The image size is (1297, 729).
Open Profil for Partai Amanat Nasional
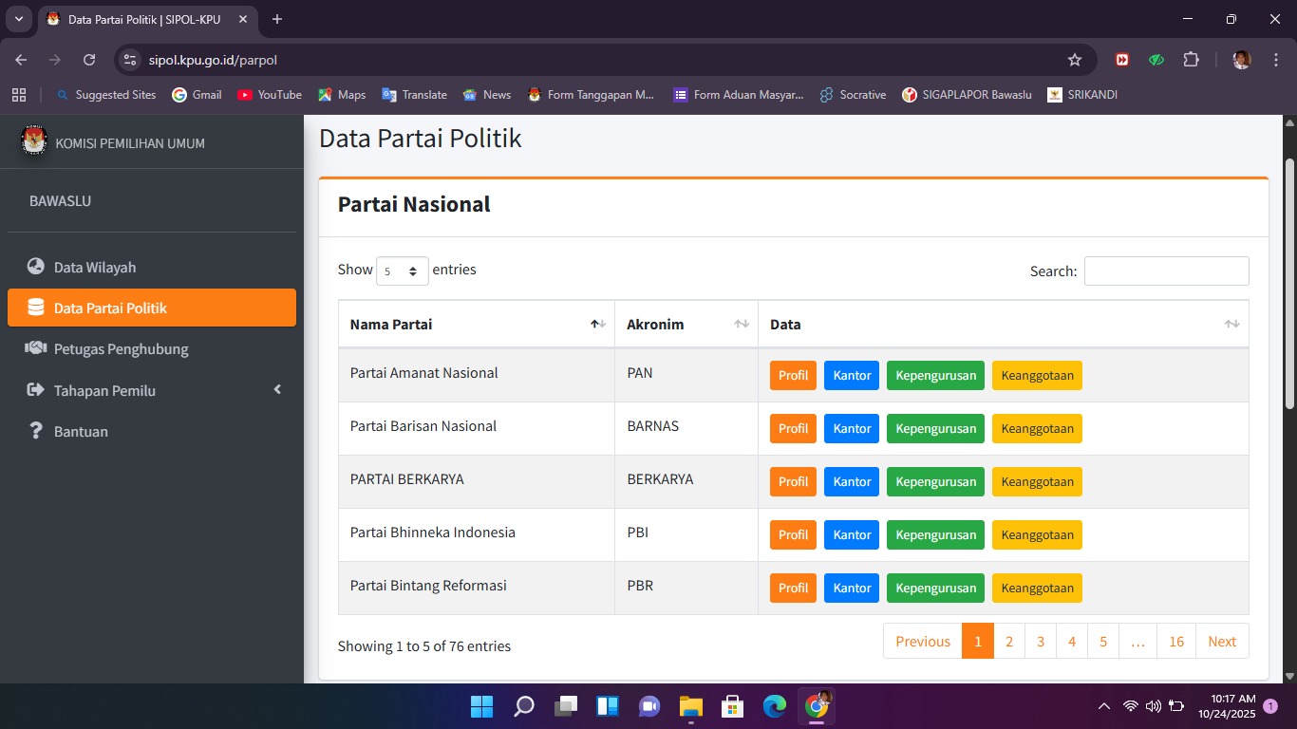pos(793,375)
